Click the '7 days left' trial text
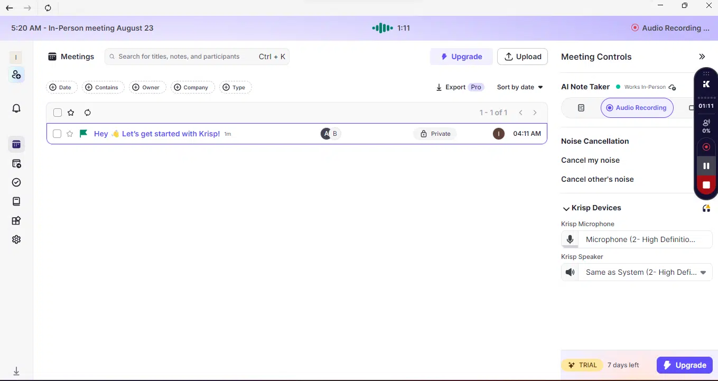The image size is (718, 381). 623,365
